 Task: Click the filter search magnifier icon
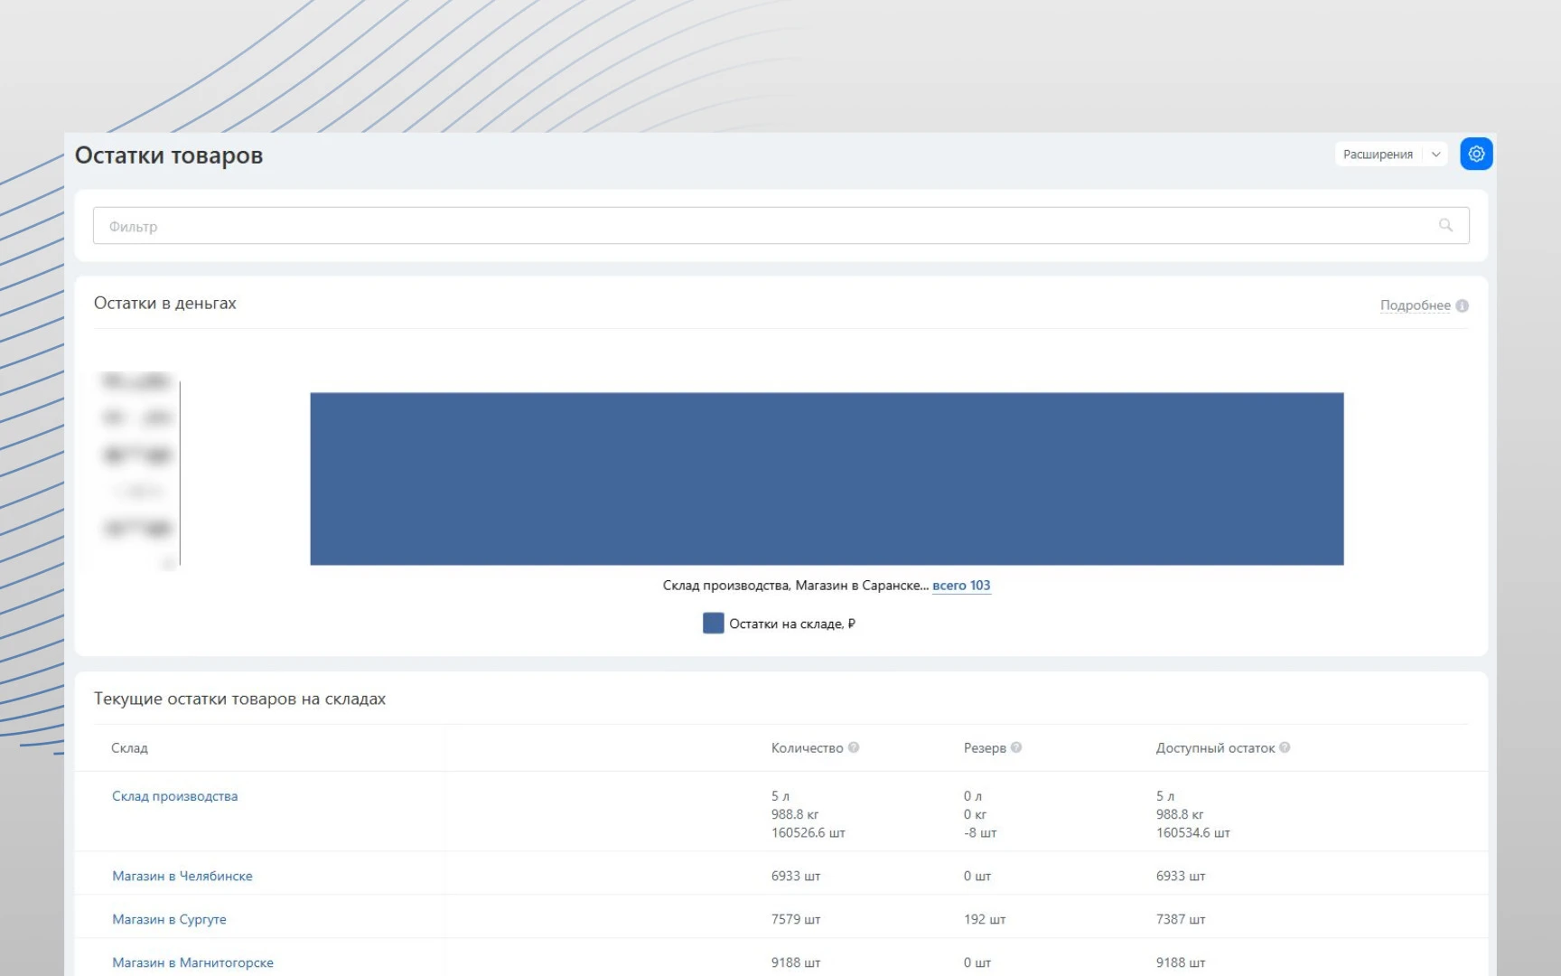[1445, 225]
